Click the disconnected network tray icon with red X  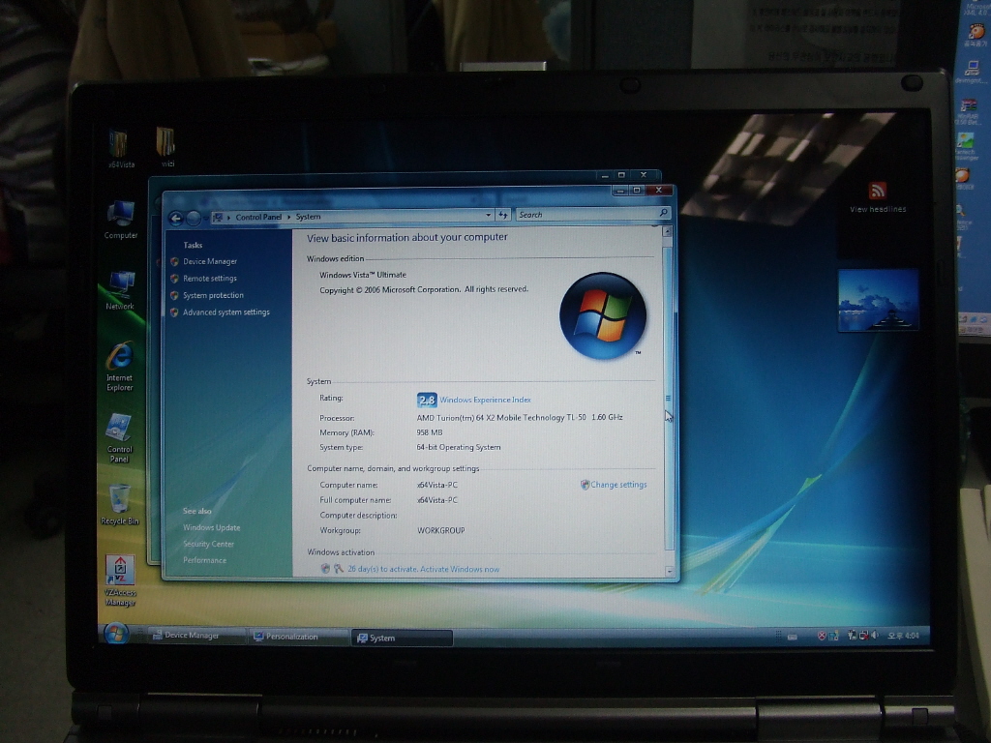coord(863,635)
